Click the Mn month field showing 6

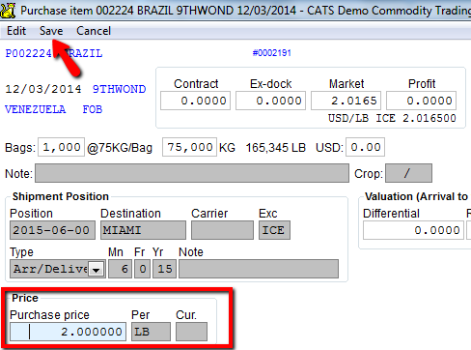120,269
